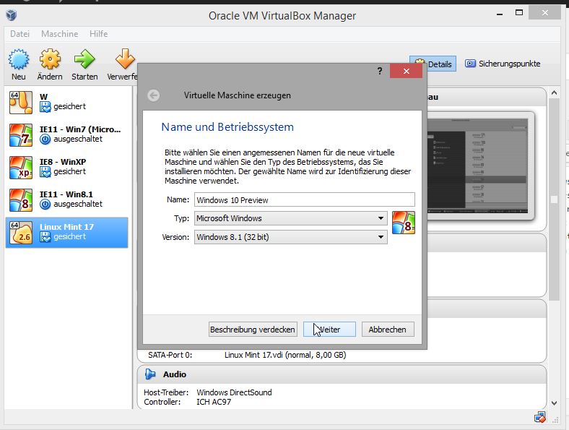
Task: Open the Hilfe menu
Action: (x=98, y=34)
